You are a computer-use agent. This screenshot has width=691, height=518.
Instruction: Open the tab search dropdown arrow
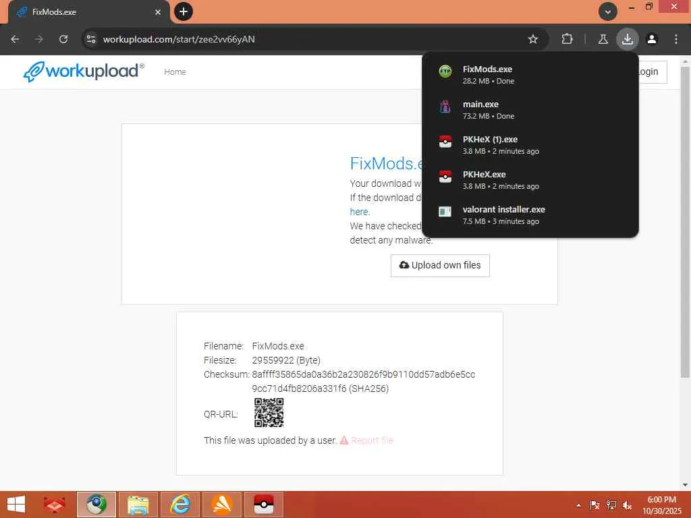[608, 12]
